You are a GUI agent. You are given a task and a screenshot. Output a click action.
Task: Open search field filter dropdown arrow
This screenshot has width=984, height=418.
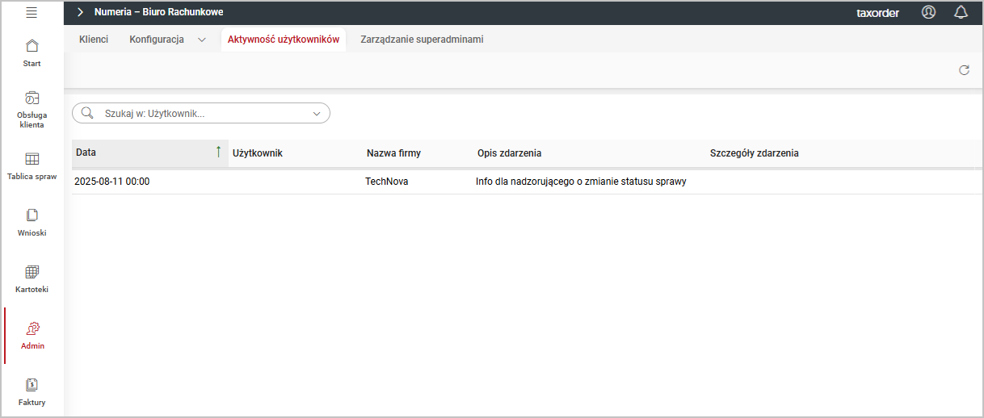coord(317,114)
